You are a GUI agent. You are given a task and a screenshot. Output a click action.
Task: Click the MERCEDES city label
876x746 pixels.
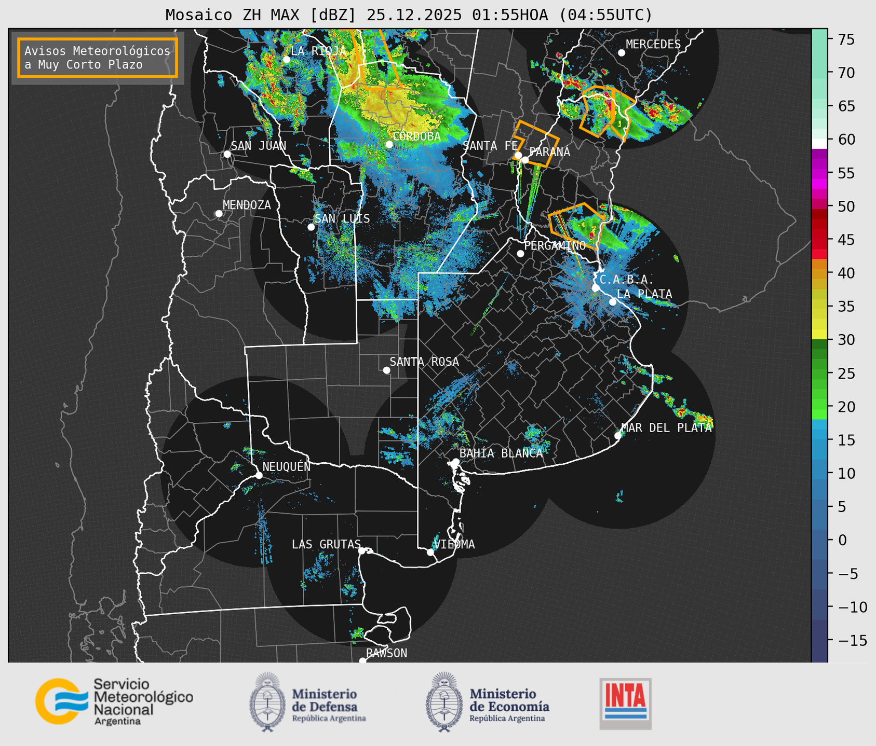click(x=653, y=44)
